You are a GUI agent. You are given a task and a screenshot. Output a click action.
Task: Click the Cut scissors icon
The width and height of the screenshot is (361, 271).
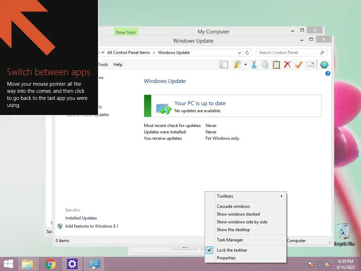point(254,65)
